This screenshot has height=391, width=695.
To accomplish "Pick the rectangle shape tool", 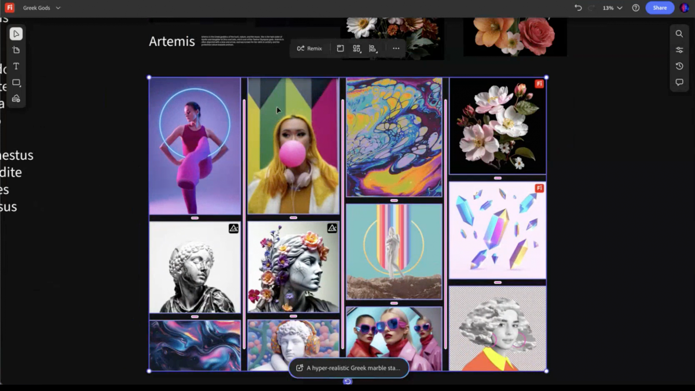I will (16, 83).
